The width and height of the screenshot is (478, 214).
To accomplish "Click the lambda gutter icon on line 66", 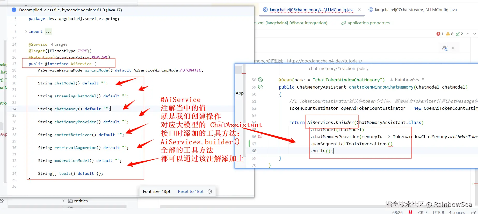I will [260, 136].
